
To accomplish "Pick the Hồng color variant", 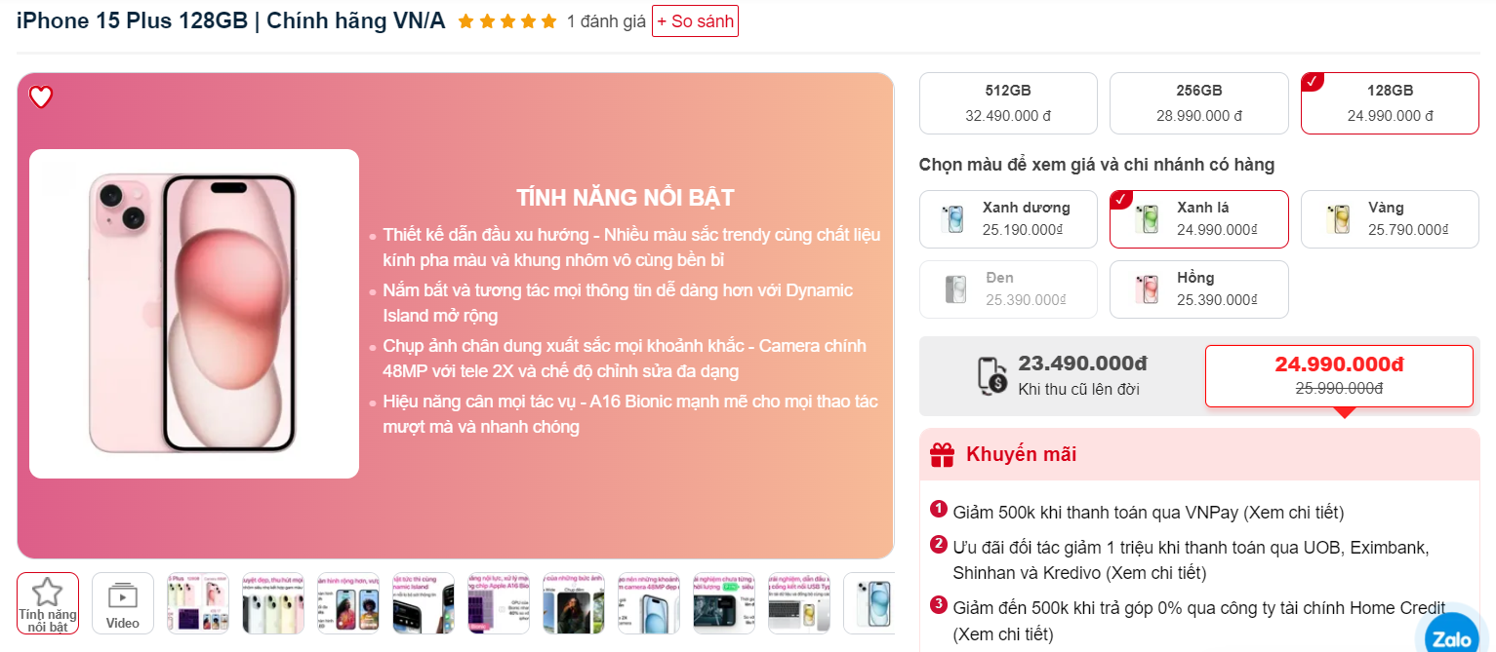I will pos(1198,289).
